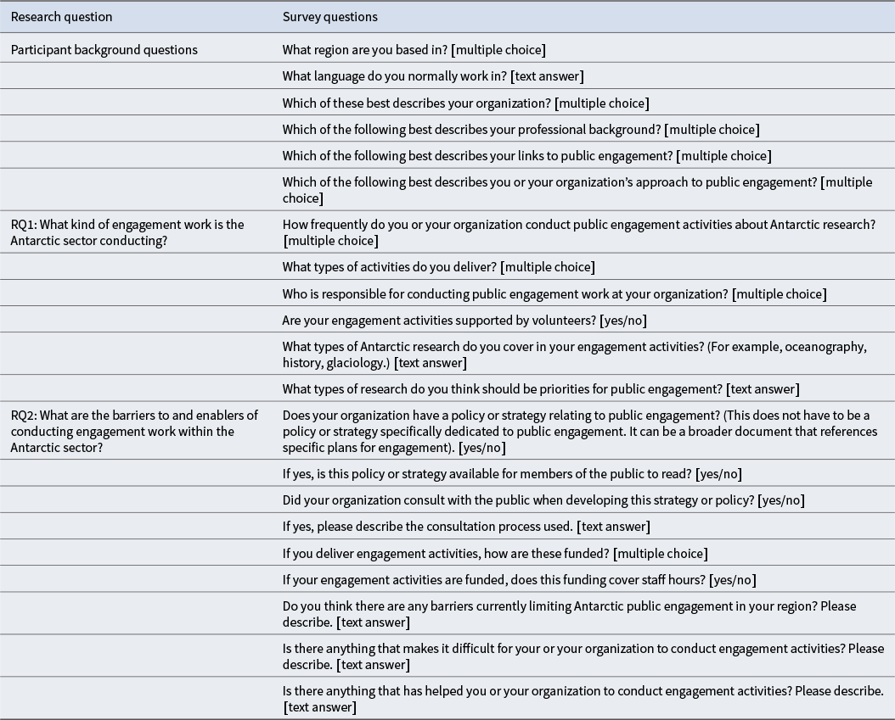Select the RQ2 barriers and enablers cell
The image size is (895, 720).
pyautogui.click(x=134, y=431)
